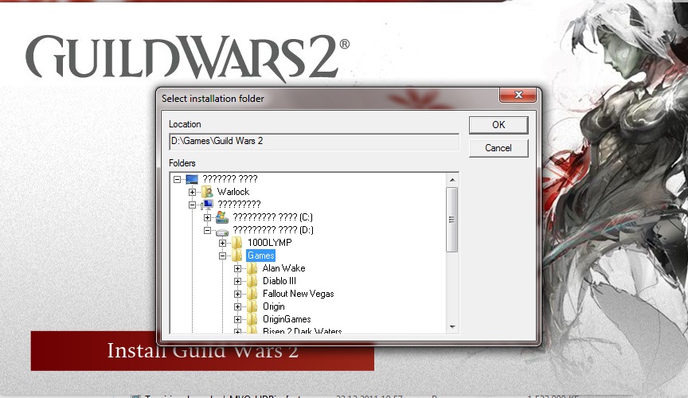
Task: Click the computer icon in tree
Action: pos(208,205)
